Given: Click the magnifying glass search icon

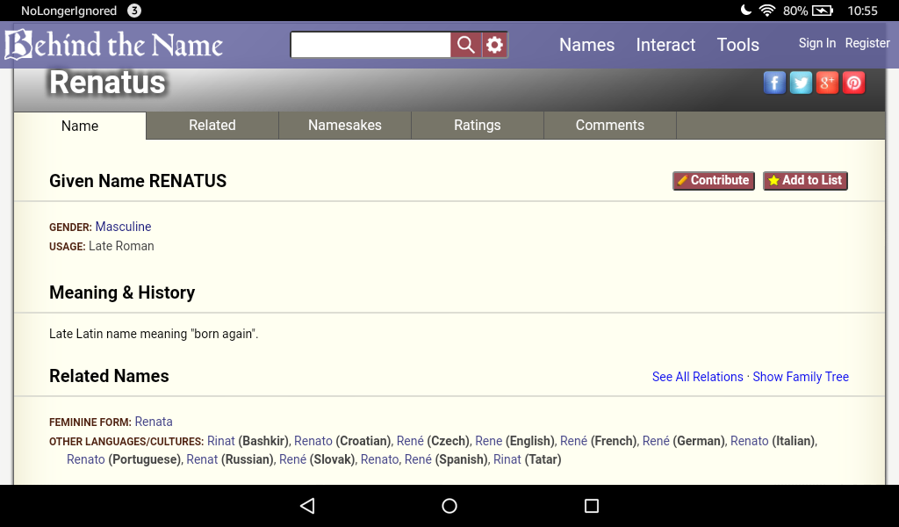Looking at the screenshot, I should (466, 45).
